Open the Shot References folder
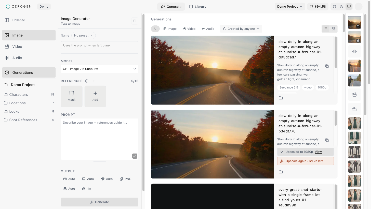Screen dimensions: 371x209 click(x=29, y=120)
